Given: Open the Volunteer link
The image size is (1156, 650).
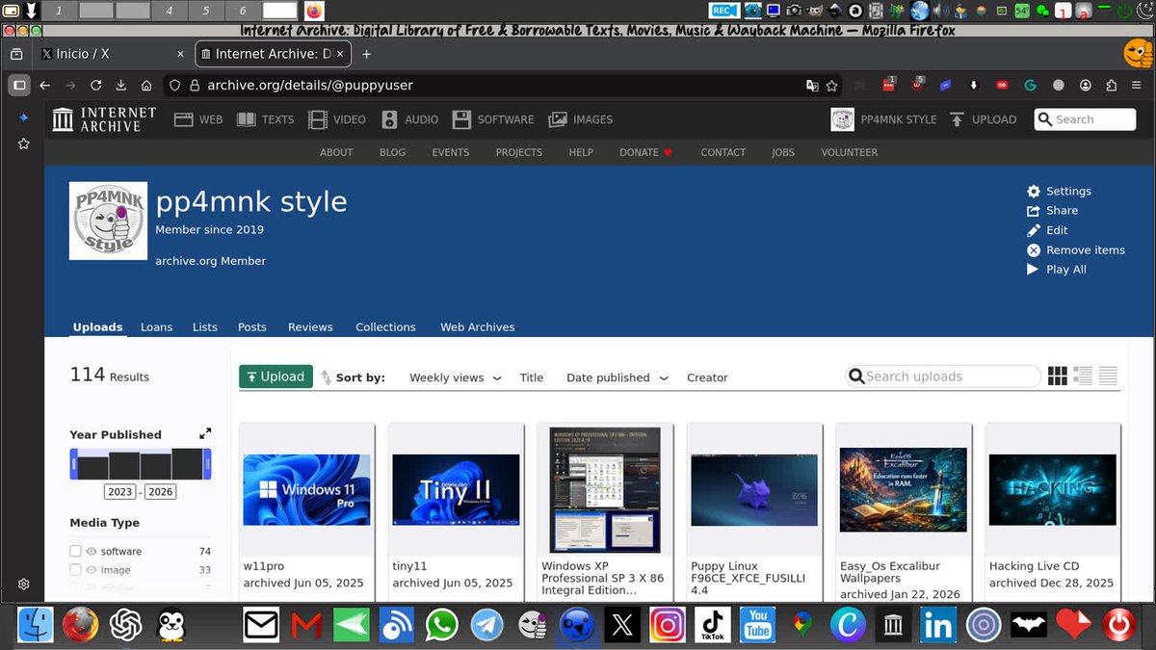Looking at the screenshot, I should 849,152.
